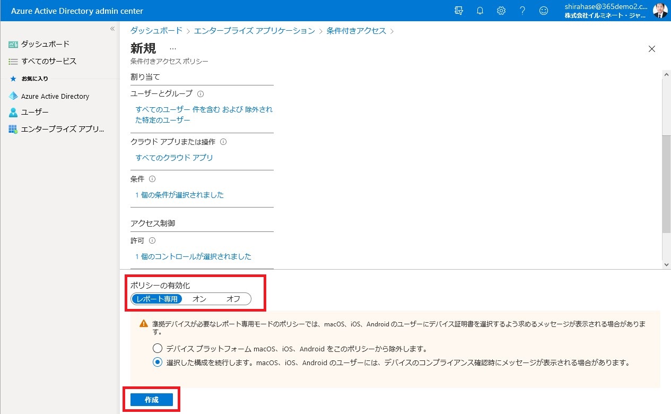671x414 pixels.
Task: Select the option to exclude macOS, iOS, Android platforms
Action: [157, 349]
